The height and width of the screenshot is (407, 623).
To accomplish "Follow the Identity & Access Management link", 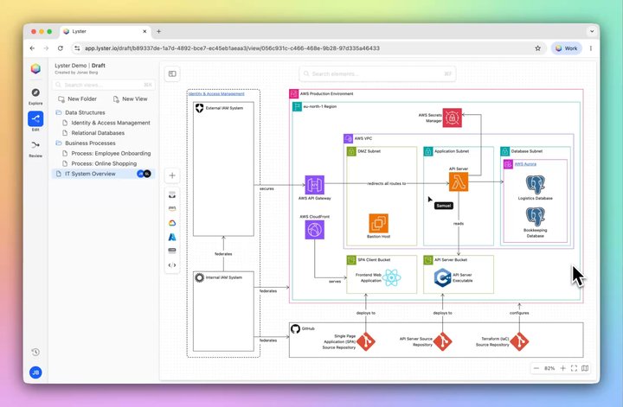I will 216,94.
